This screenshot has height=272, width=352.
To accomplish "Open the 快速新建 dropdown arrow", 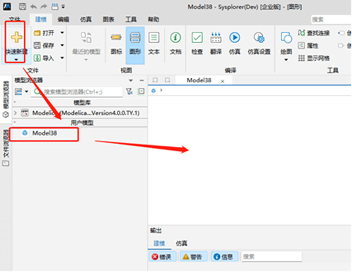I will pyautogui.click(x=16, y=59).
